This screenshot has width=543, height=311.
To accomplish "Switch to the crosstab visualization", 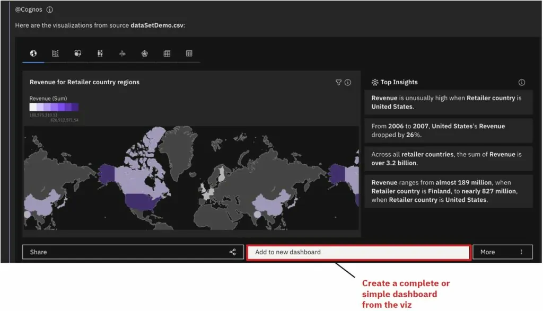I will (x=167, y=54).
